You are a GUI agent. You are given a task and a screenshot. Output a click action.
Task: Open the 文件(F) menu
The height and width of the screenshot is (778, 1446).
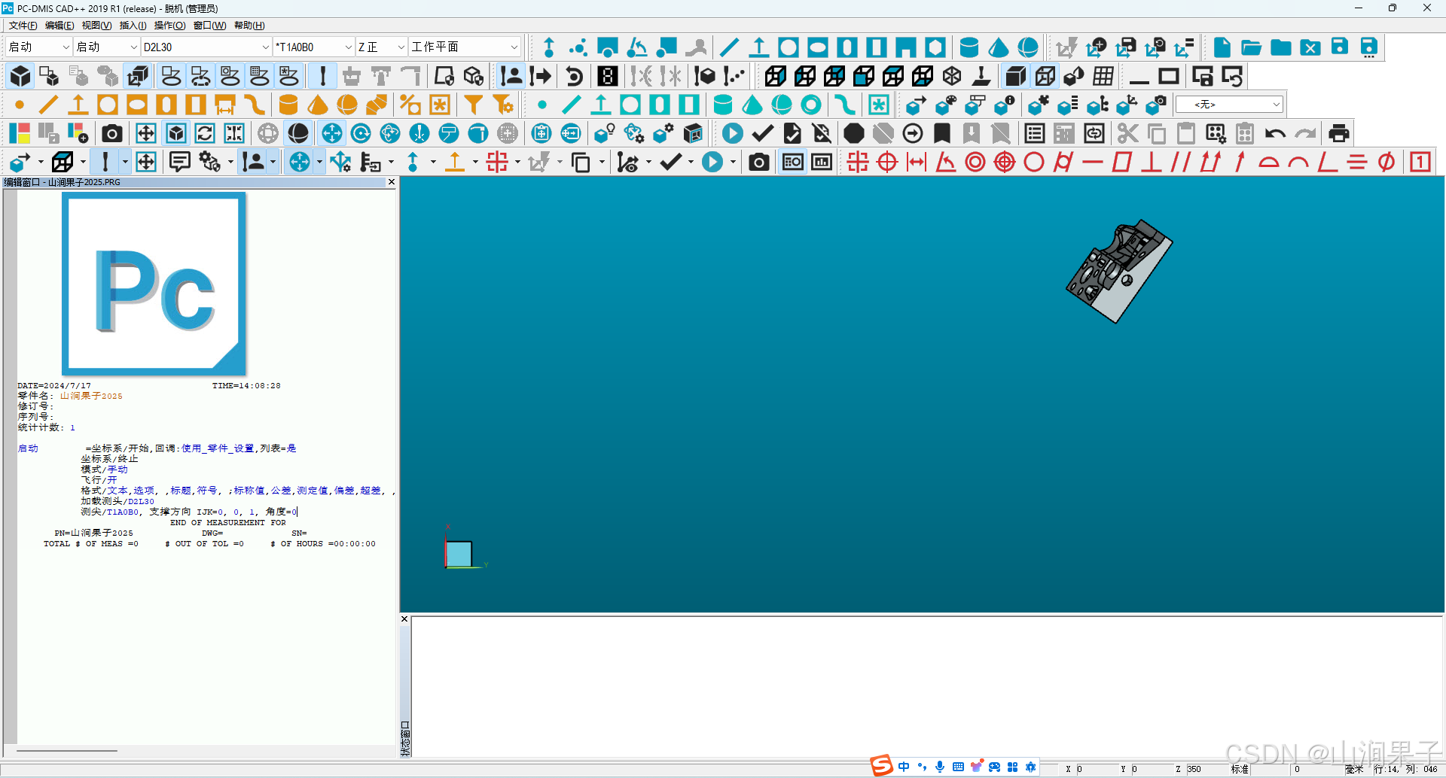point(23,26)
